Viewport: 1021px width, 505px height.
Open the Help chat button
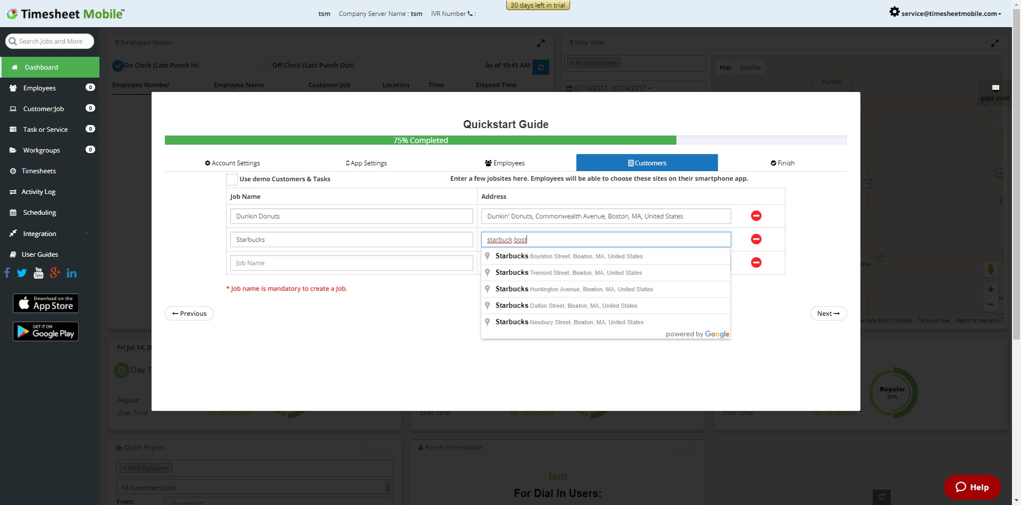pos(972,487)
